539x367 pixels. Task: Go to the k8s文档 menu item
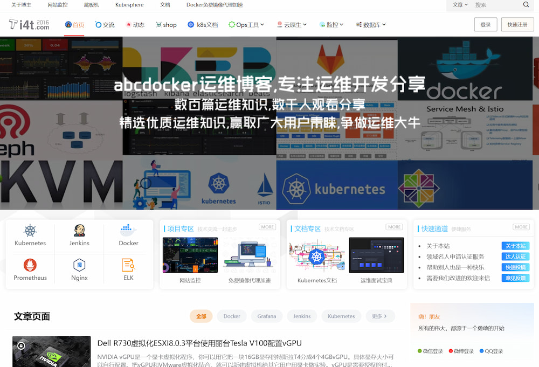(x=203, y=25)
